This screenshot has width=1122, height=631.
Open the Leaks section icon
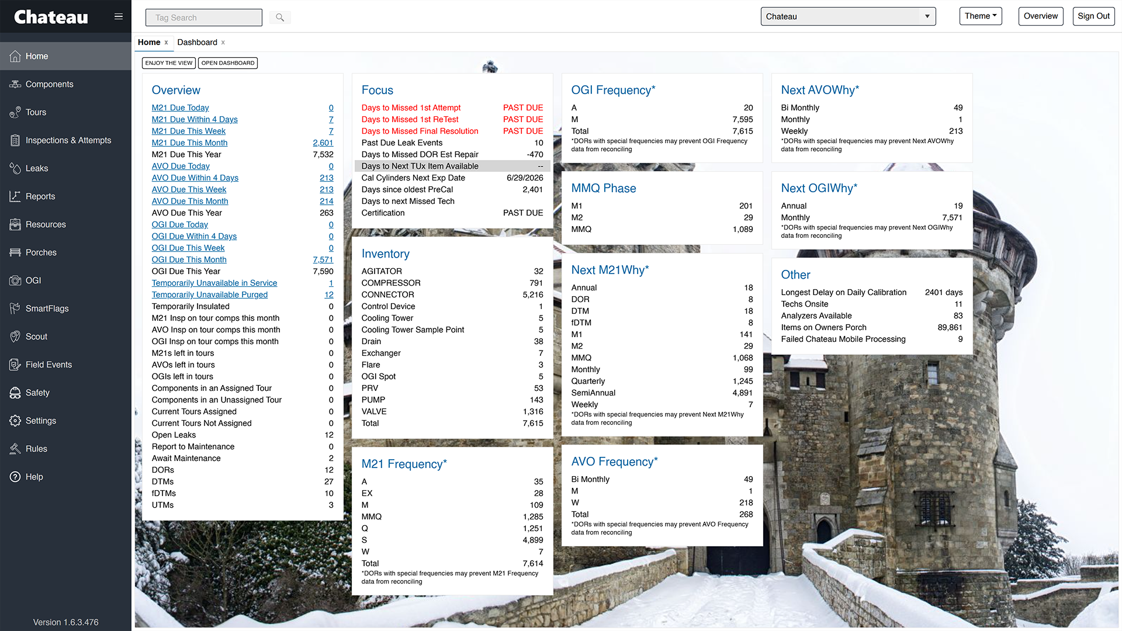coord(15,168)
